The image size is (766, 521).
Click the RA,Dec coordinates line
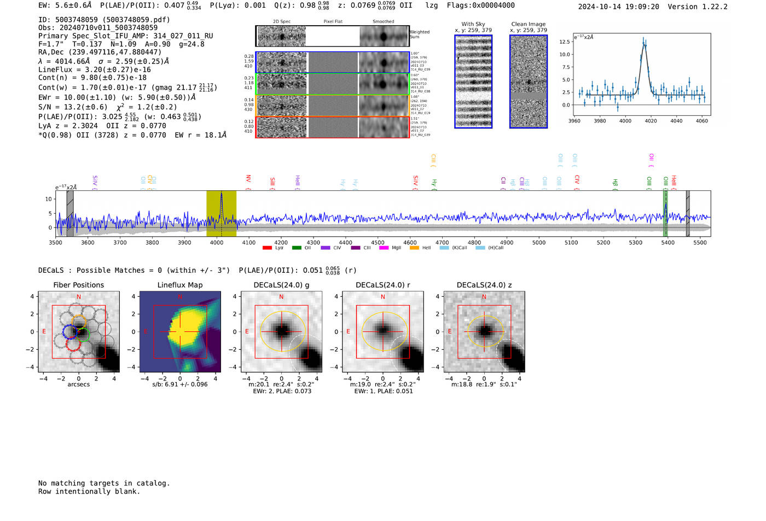point(100,52)
